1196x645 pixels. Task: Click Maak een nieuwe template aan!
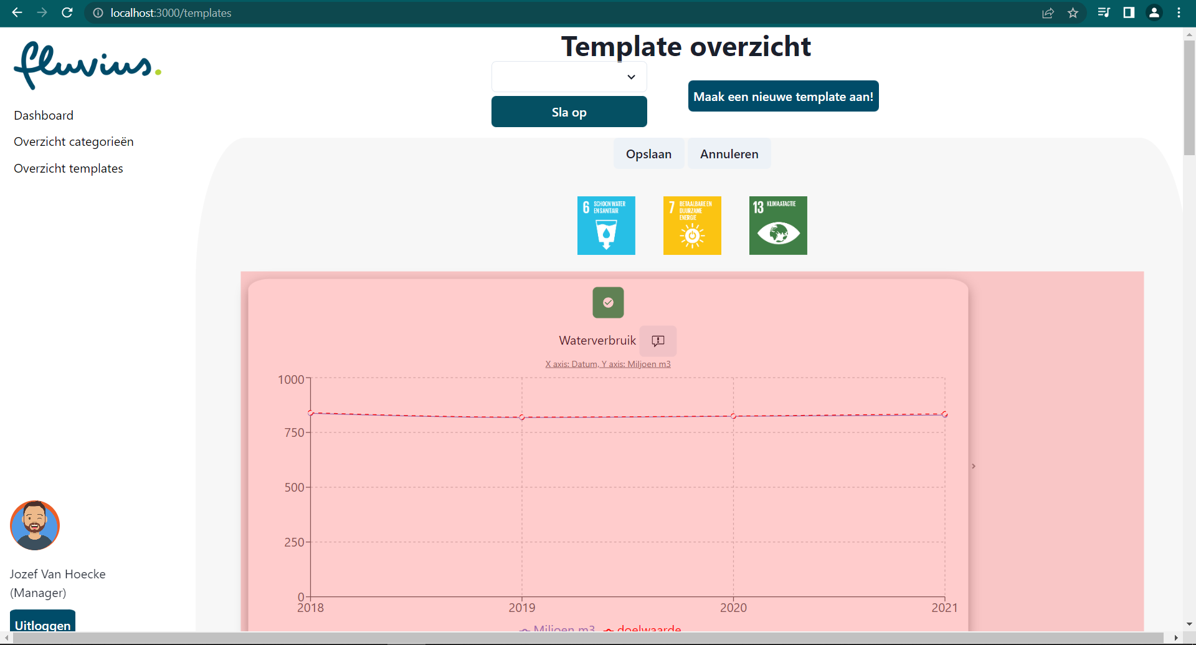click(783, 96)
